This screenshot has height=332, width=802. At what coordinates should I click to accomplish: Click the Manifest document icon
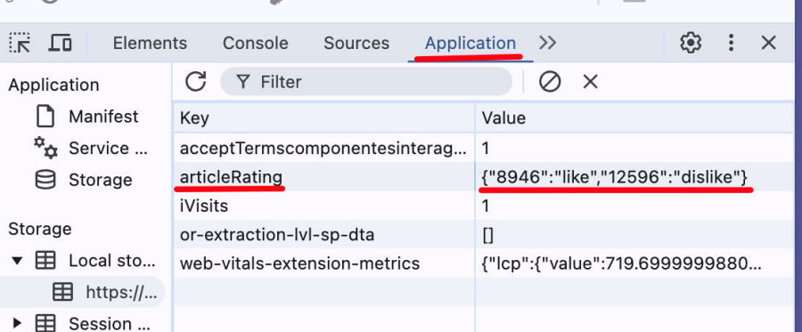(x=45, y=117)
